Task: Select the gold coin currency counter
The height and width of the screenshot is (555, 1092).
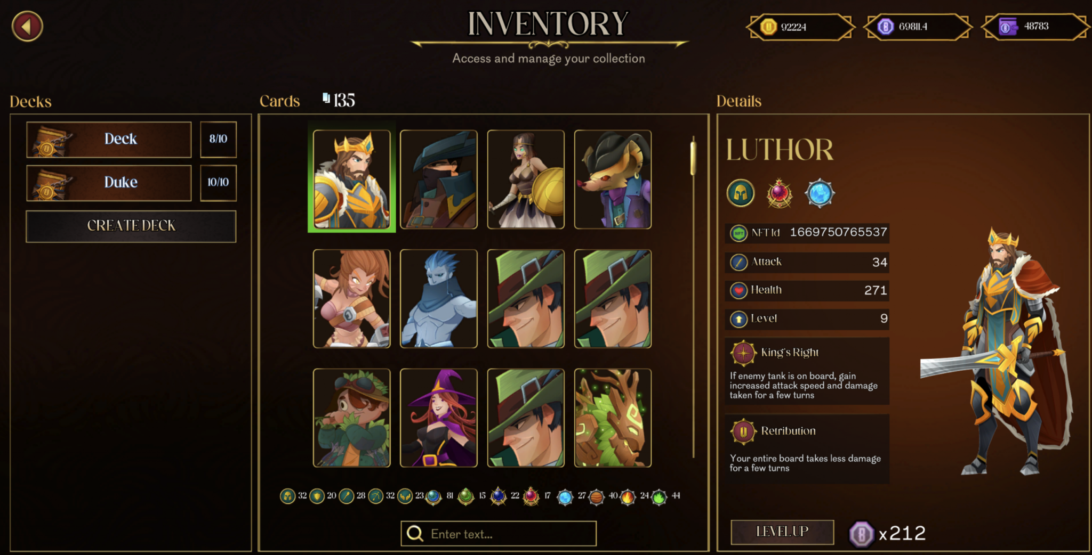Action: [800, 27]
